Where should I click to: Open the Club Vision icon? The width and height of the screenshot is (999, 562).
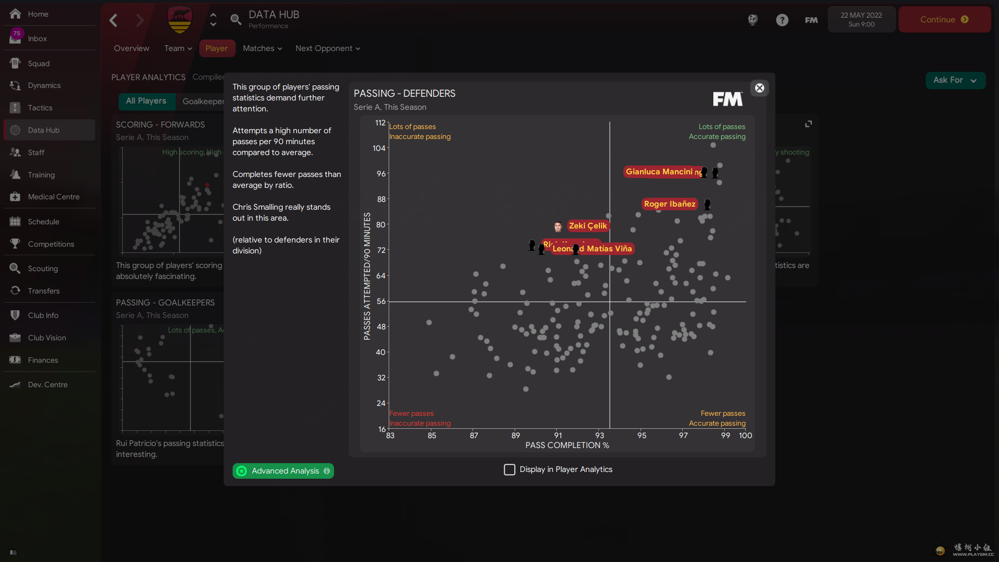pyautogui.click(x=15, y=338)
